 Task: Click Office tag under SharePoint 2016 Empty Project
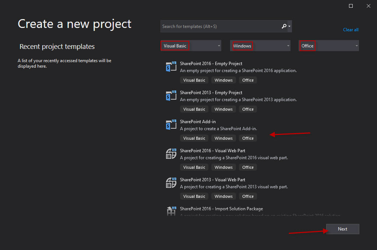[x=248, y=80]
